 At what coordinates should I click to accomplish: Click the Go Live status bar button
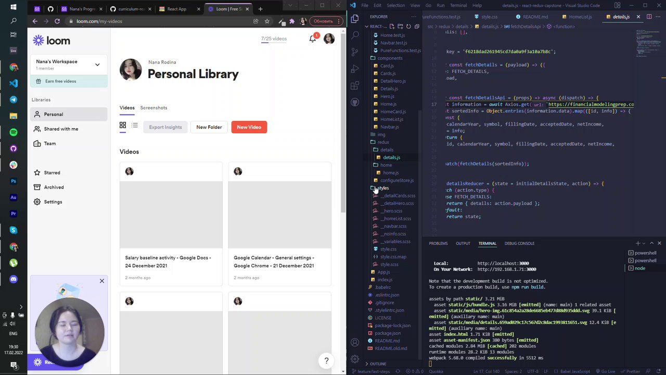click(x=605, y=371)
